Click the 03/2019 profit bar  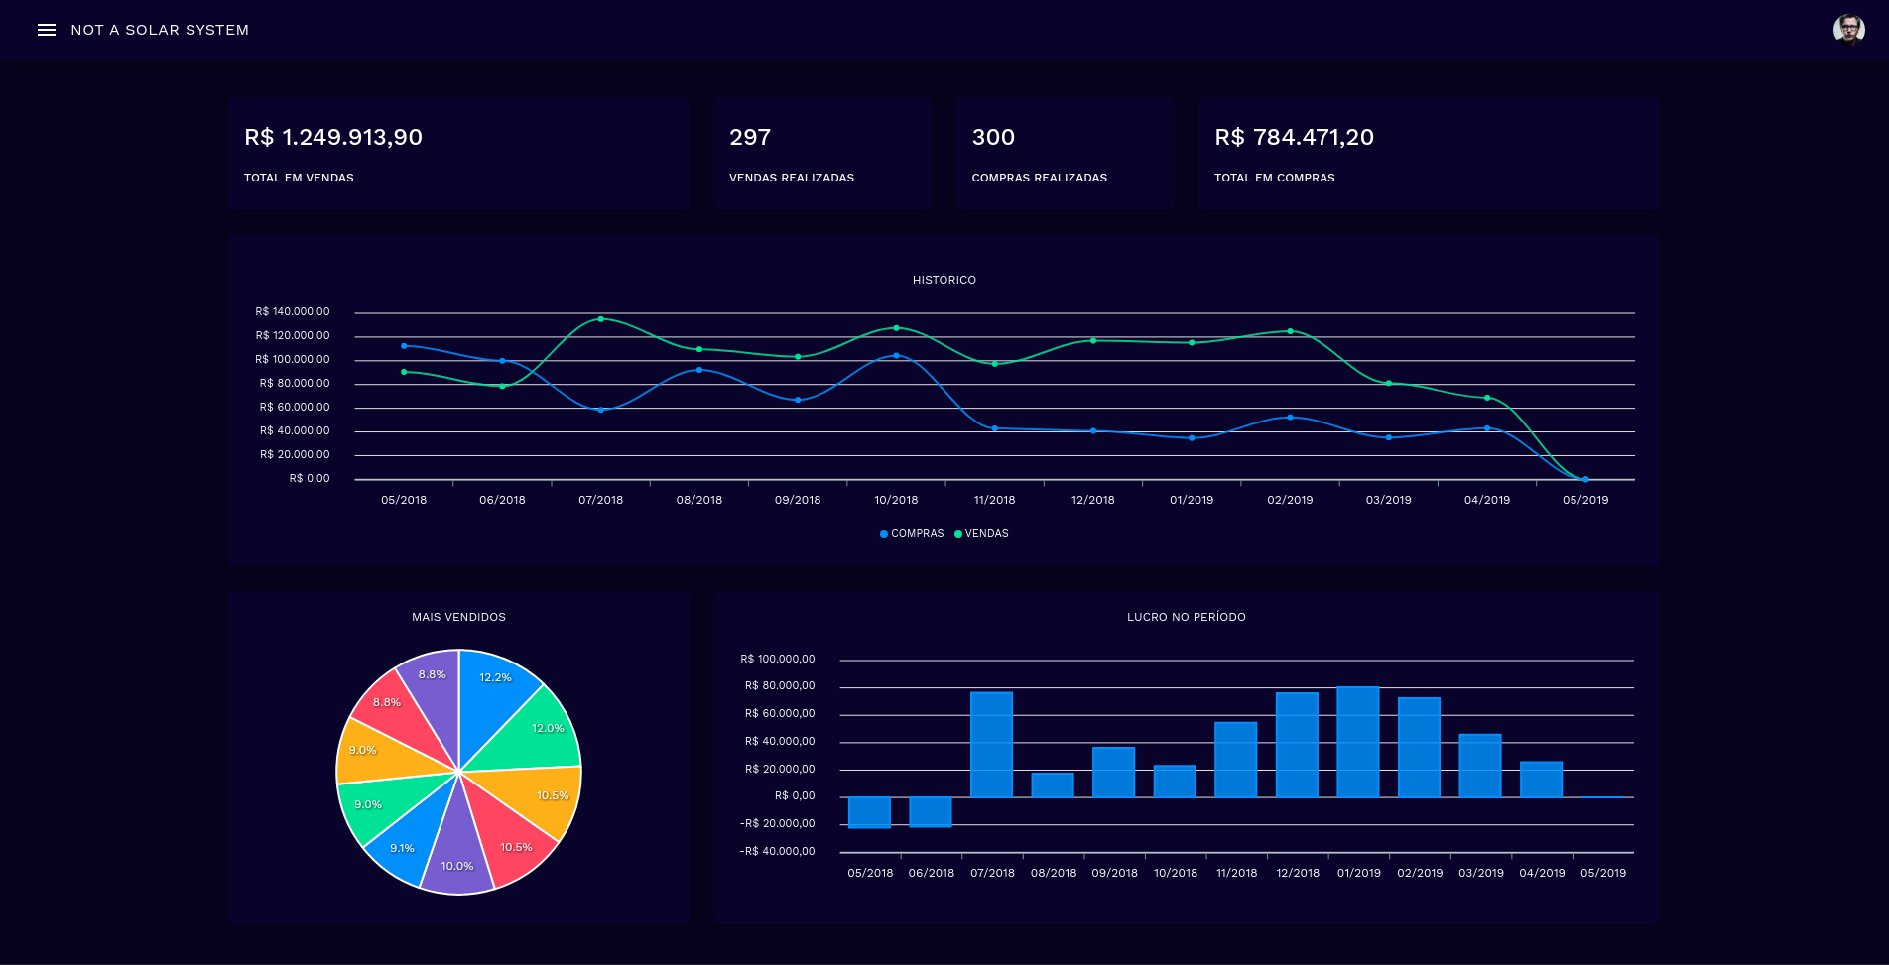point(1480,766)
